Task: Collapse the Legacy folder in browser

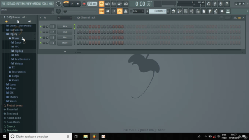Action: click(13, 34)
